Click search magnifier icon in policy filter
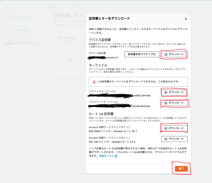 click(61, 50)
